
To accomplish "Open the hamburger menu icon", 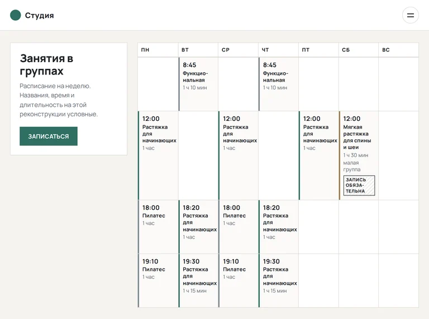I will click(410, 15).
